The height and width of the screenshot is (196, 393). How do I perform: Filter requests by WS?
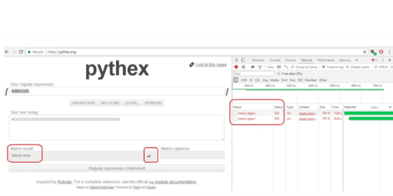pos(300,80)
